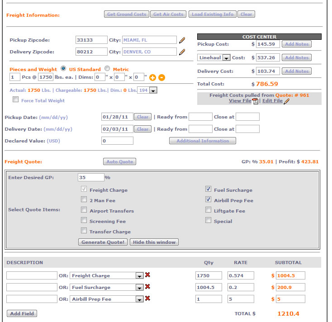The width and height of the screenshot is (332, 322).
Task: Click the orange minus icon to remove pieces
Action: click(x=161, y=77)
